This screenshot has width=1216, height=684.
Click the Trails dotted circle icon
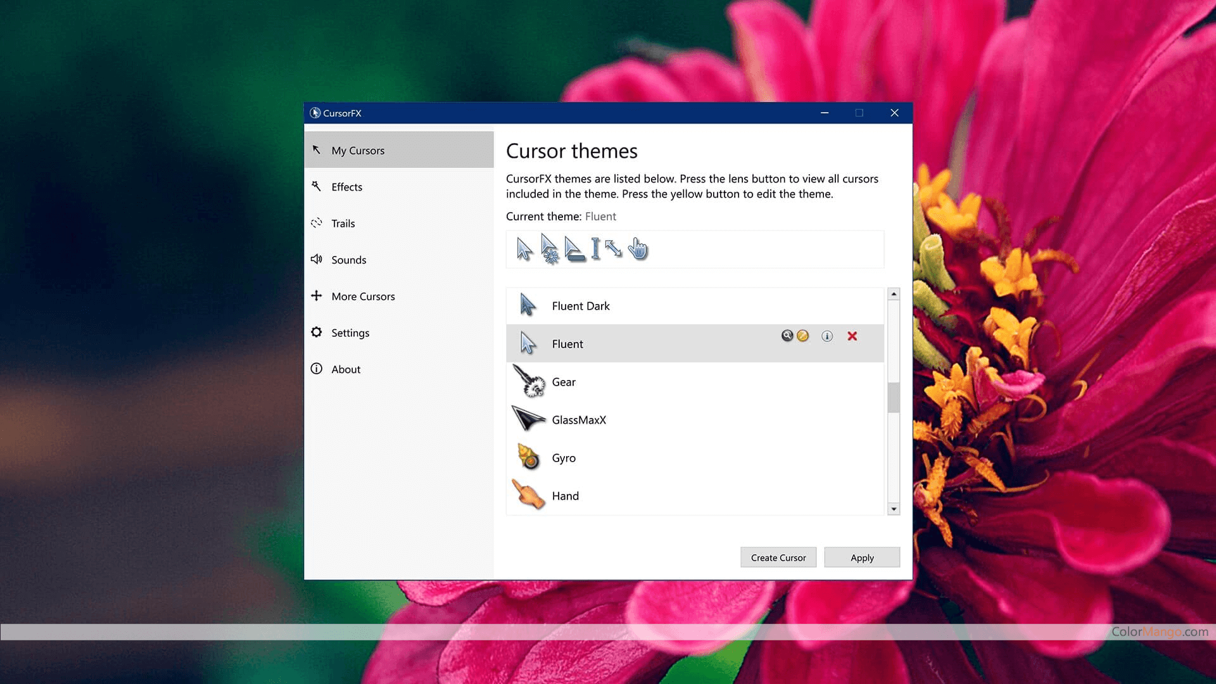(x=317, y=223)
